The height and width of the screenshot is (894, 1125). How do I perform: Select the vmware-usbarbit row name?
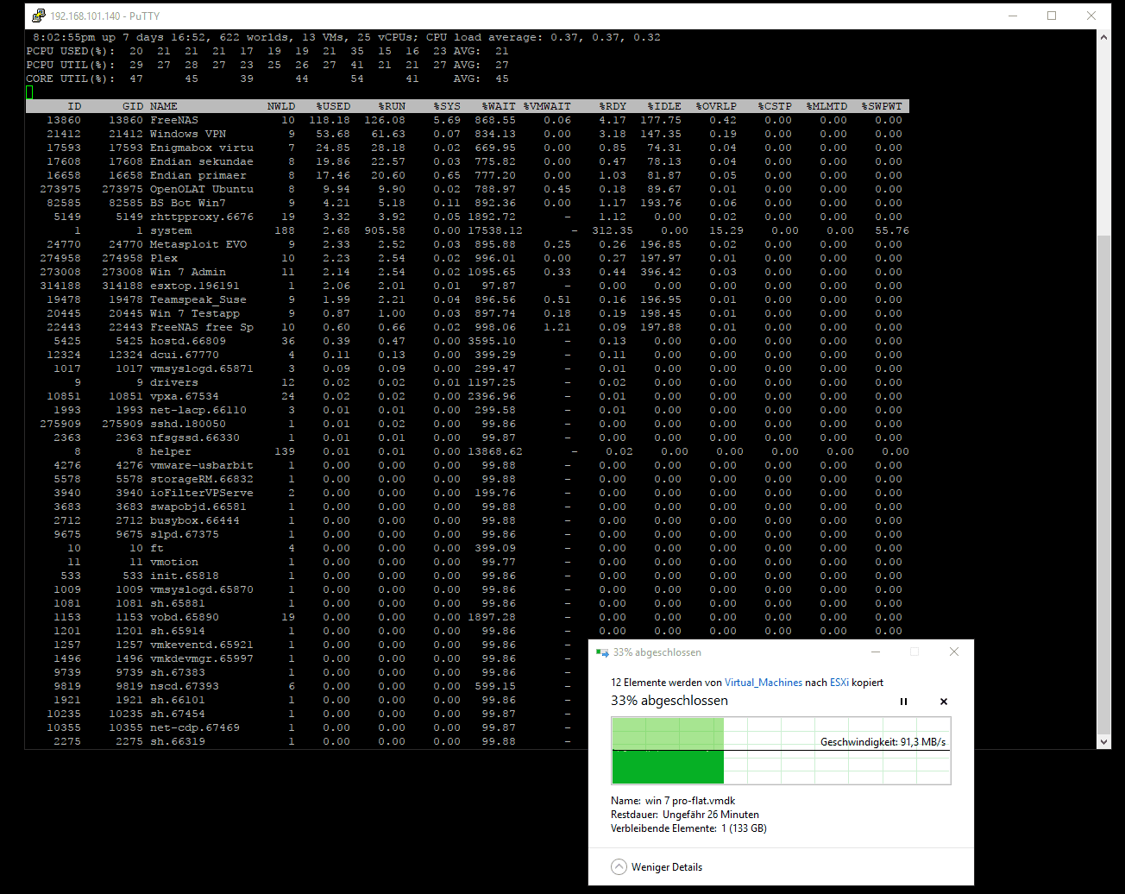coord(202,465)
